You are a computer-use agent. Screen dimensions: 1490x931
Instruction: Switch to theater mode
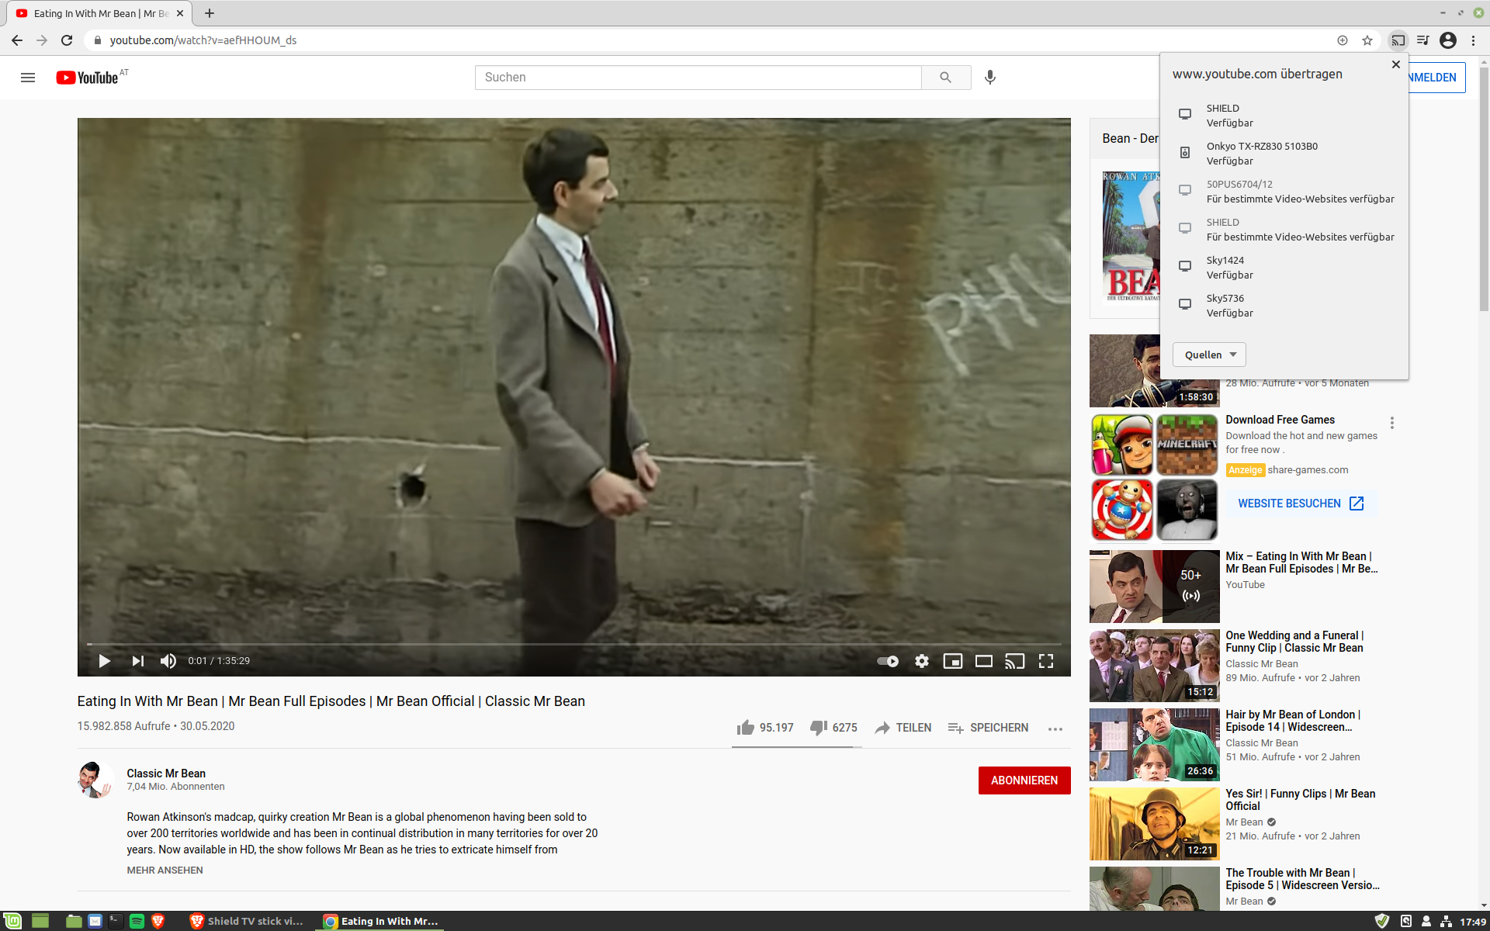point(984,661)
